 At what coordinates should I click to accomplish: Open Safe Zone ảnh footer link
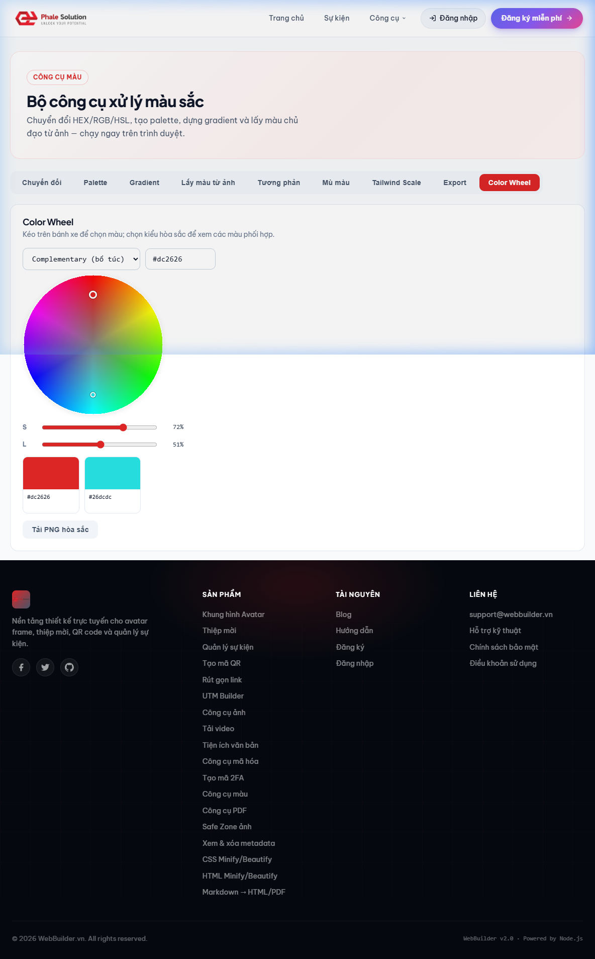click(x=227, y=827)
